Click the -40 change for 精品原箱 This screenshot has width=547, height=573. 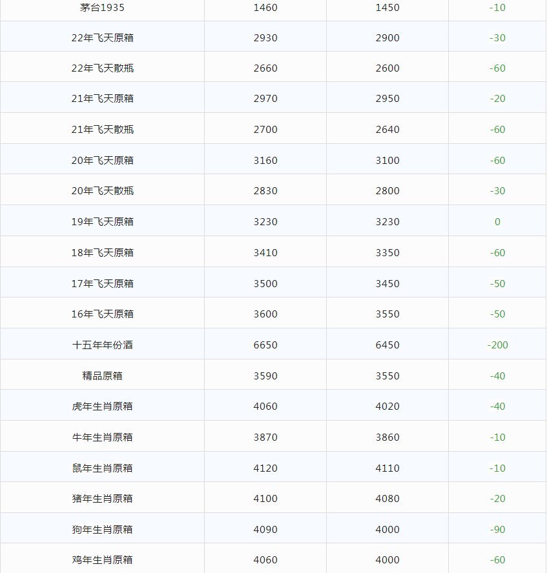click(x=498, y=376)
